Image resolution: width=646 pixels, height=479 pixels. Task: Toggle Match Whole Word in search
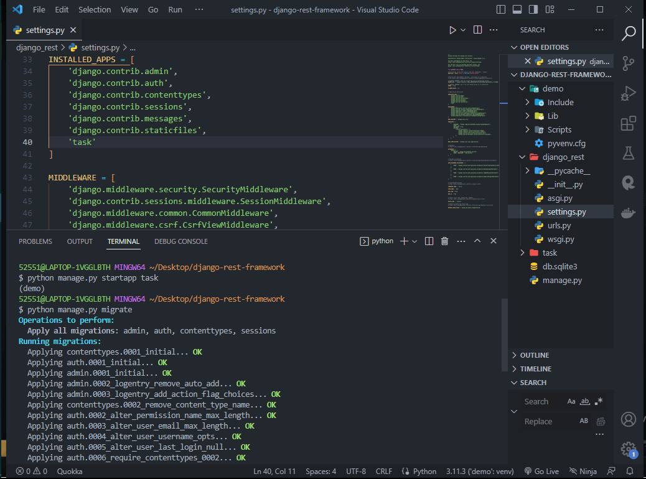585,401
